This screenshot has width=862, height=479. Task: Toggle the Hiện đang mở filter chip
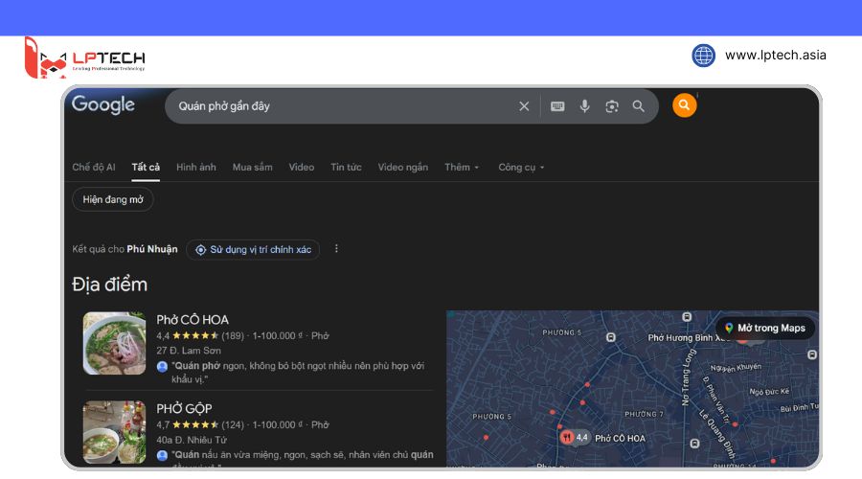(x=113, y=199)
